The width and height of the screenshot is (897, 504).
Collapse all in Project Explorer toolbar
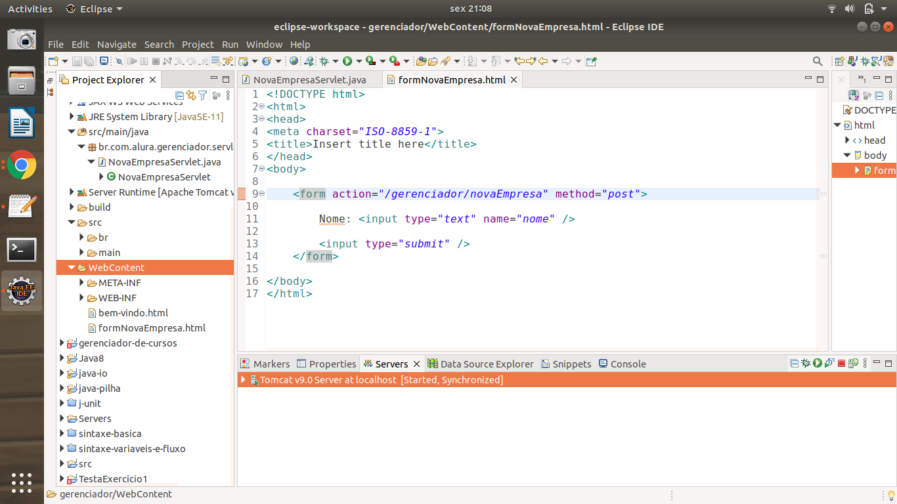point(180,95)
